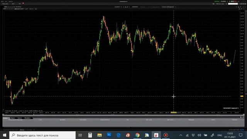This screenshot has height=139, width=247.
Task: Switch to the Журнал tab in bottom panel
Action: click(x=14, y=118)
